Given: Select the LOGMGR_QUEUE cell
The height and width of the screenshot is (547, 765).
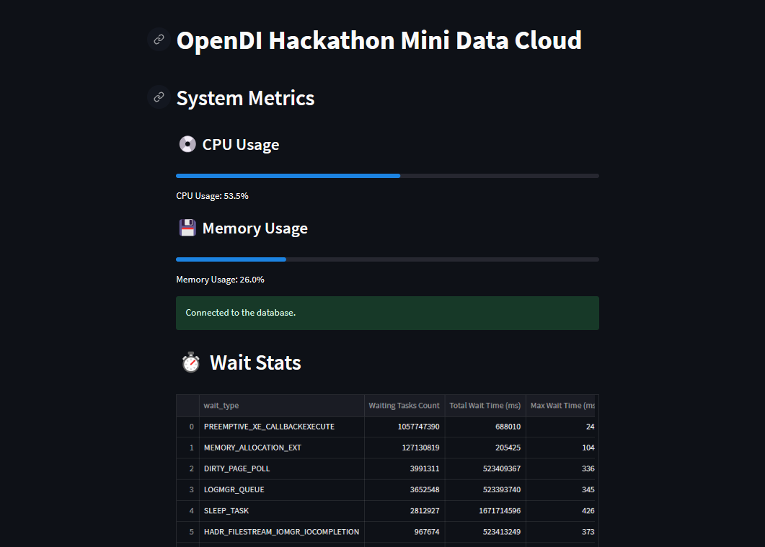Looking at the screenshot, I should [x=281, y=489].
